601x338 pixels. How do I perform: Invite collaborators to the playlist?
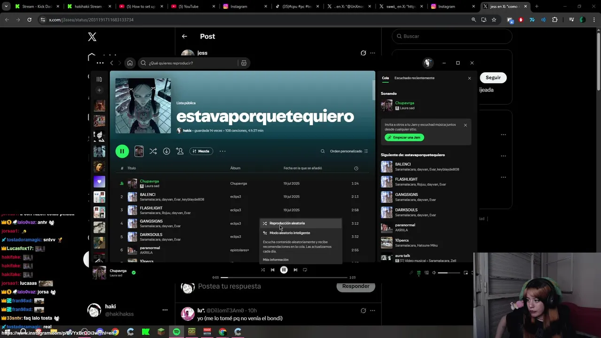[x=180, y=151]
